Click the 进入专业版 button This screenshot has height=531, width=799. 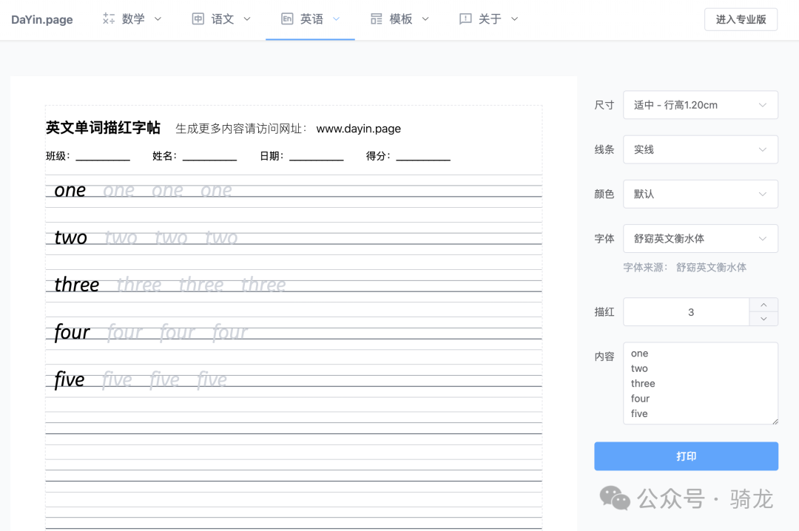741,19
